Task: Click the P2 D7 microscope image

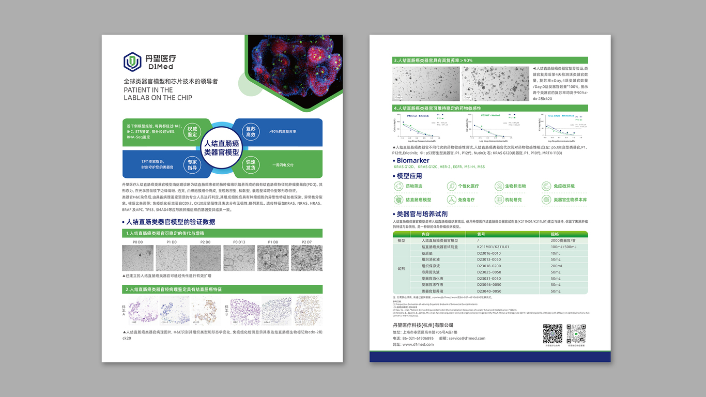Action: (x=306, y=258)
